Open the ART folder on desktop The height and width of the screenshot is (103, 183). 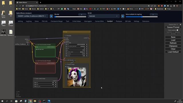coord(11,13)
